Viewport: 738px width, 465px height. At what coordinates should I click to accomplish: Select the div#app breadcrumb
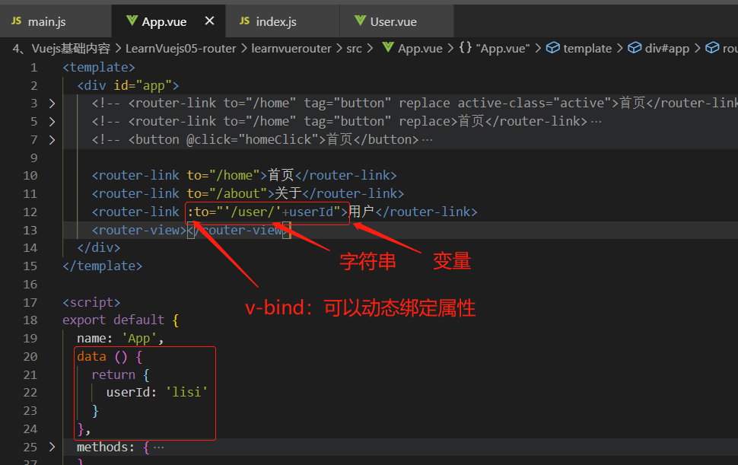coord(667,49)
